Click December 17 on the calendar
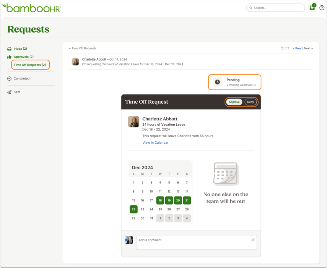 tap(151, 200)
